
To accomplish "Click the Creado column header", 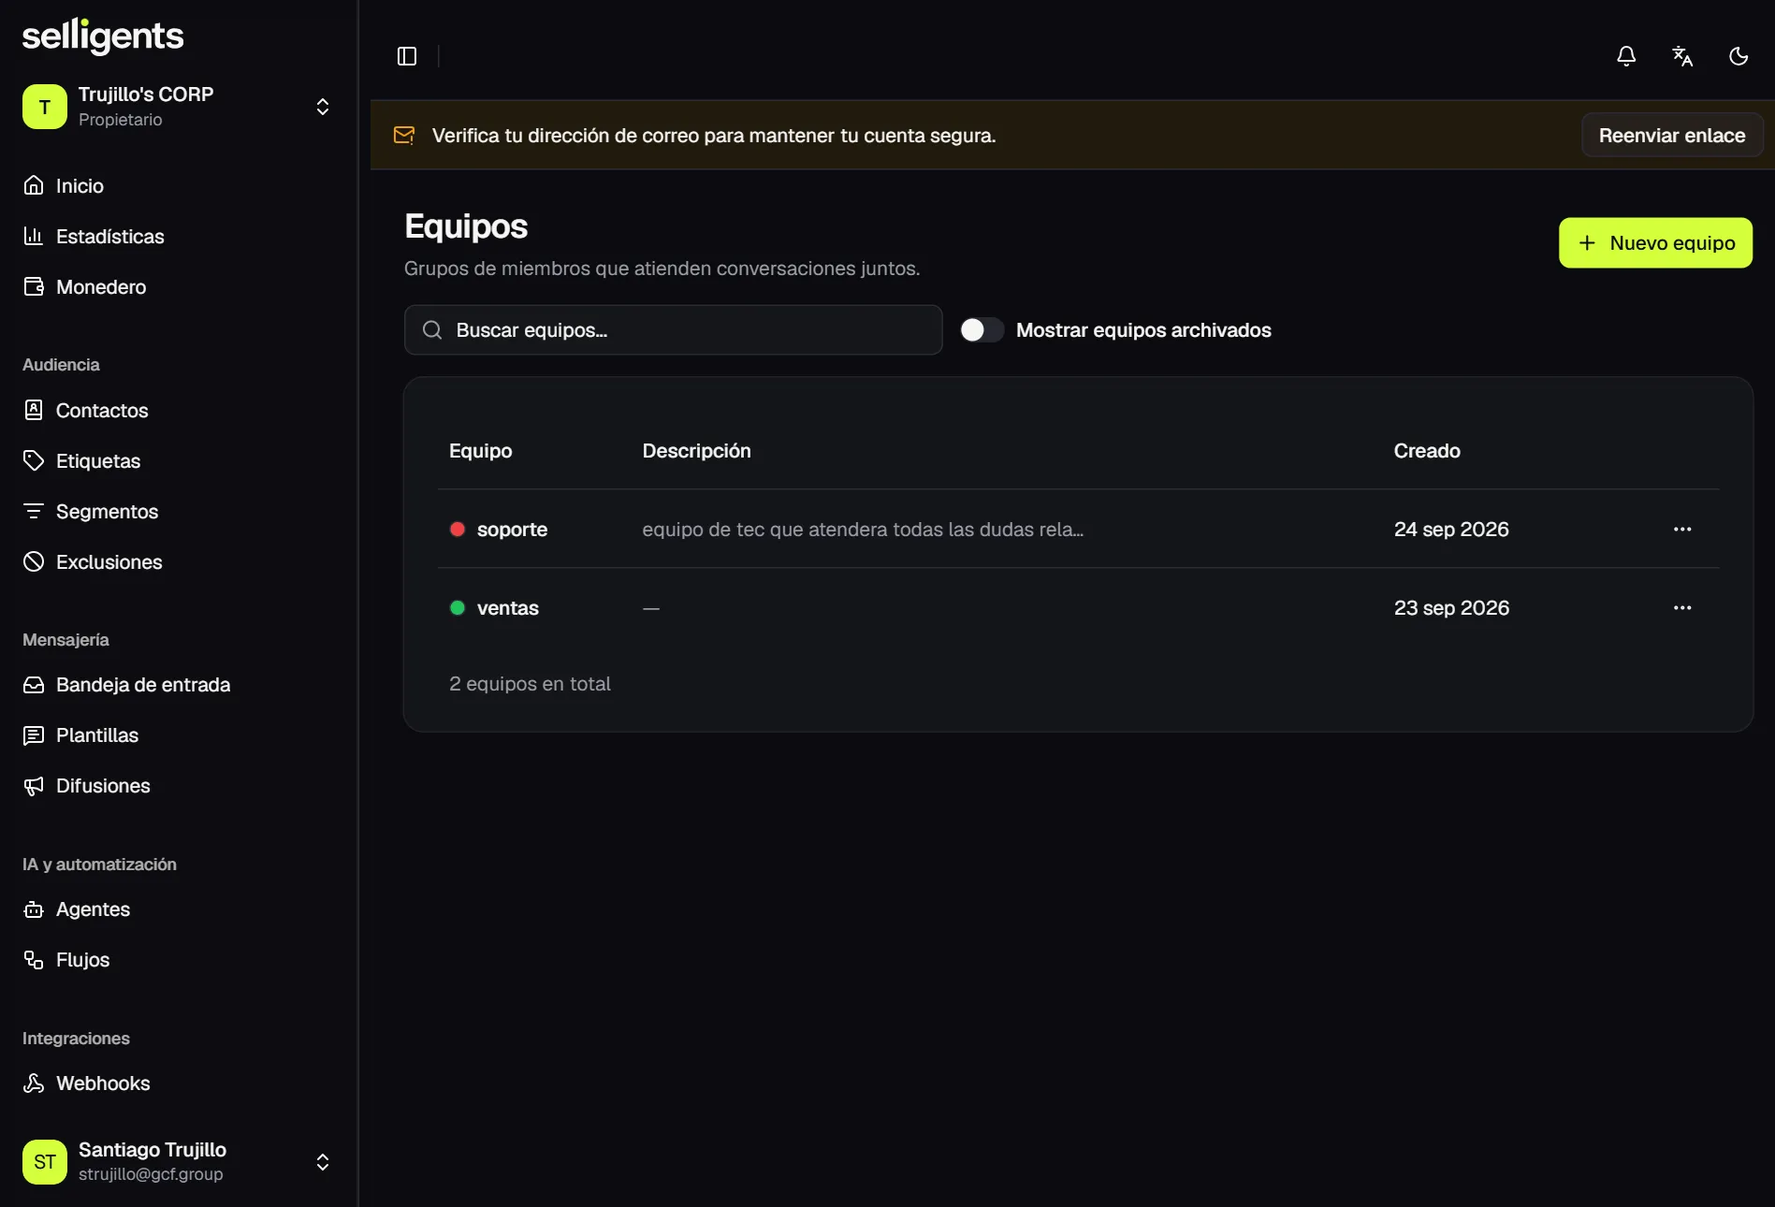I will (1427, 451).
